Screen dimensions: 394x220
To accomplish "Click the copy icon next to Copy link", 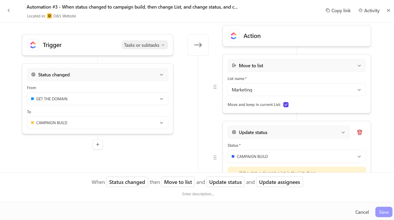I will point(328,10).
